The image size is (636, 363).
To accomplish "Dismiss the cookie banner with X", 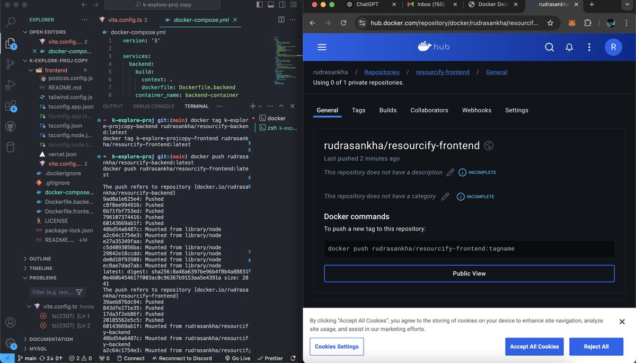I will 622,322.
